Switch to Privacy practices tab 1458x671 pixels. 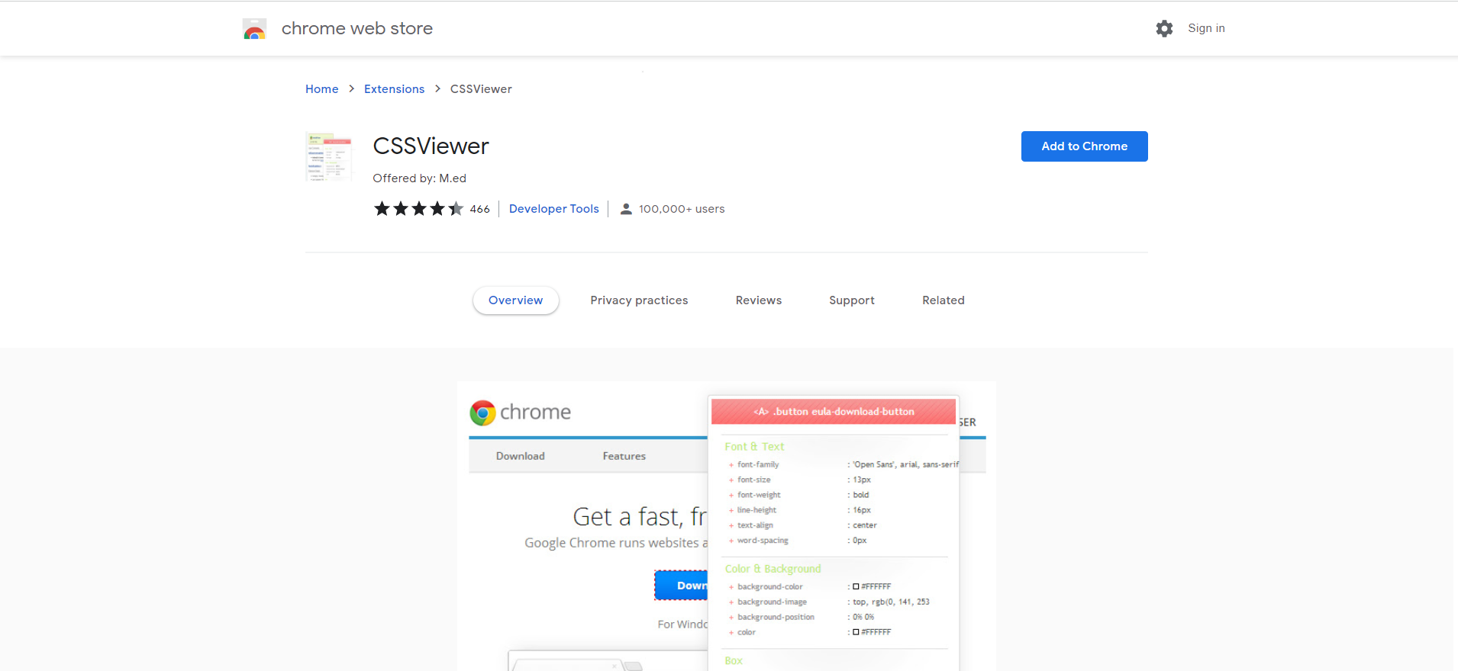click(x=639, y=300)
